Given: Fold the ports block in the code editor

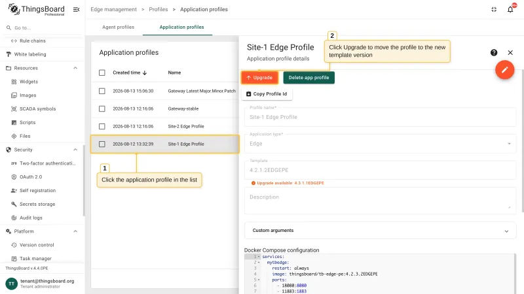Looking at the screenshot, I should coord(259,280).
